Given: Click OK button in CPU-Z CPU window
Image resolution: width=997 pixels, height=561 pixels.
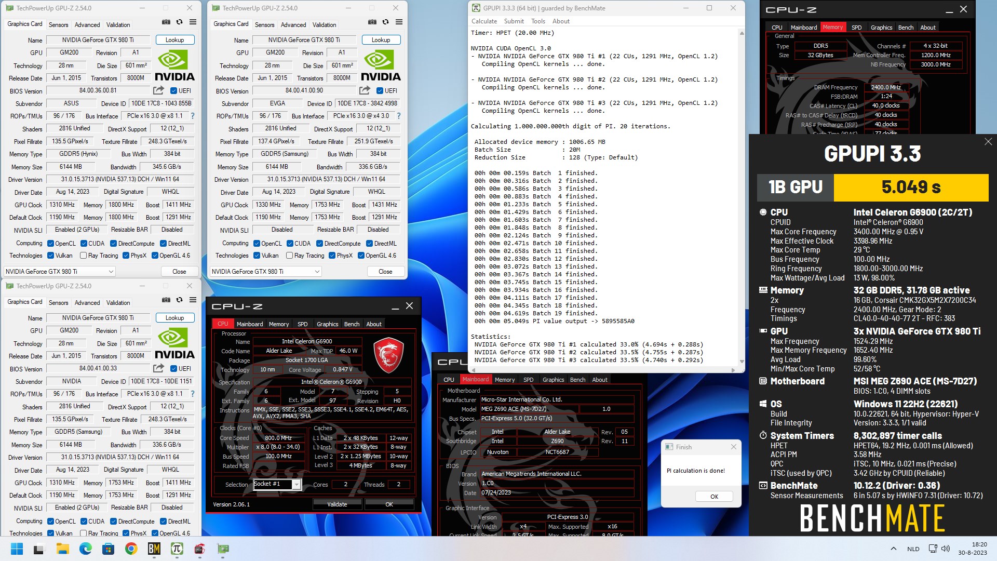Looking at the screenshot, I should (x=389, y=504).
